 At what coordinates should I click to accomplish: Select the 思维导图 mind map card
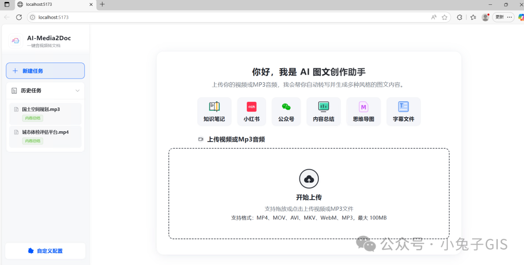click(363, 112)
